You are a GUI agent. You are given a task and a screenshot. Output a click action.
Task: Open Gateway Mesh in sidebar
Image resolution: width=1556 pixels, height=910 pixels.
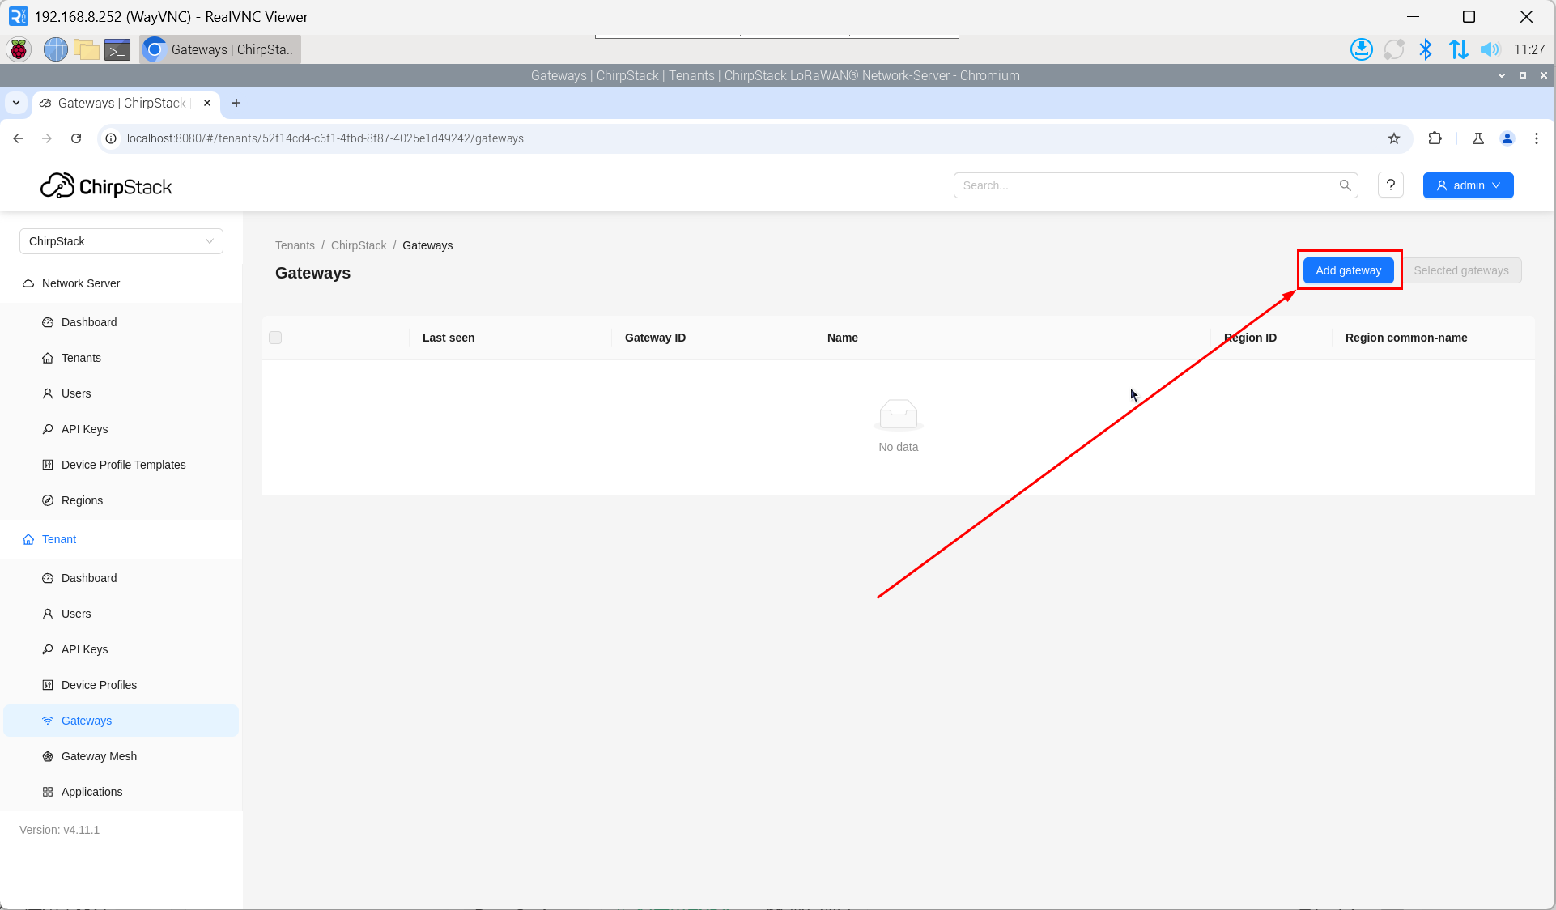(x=99, y=756)
